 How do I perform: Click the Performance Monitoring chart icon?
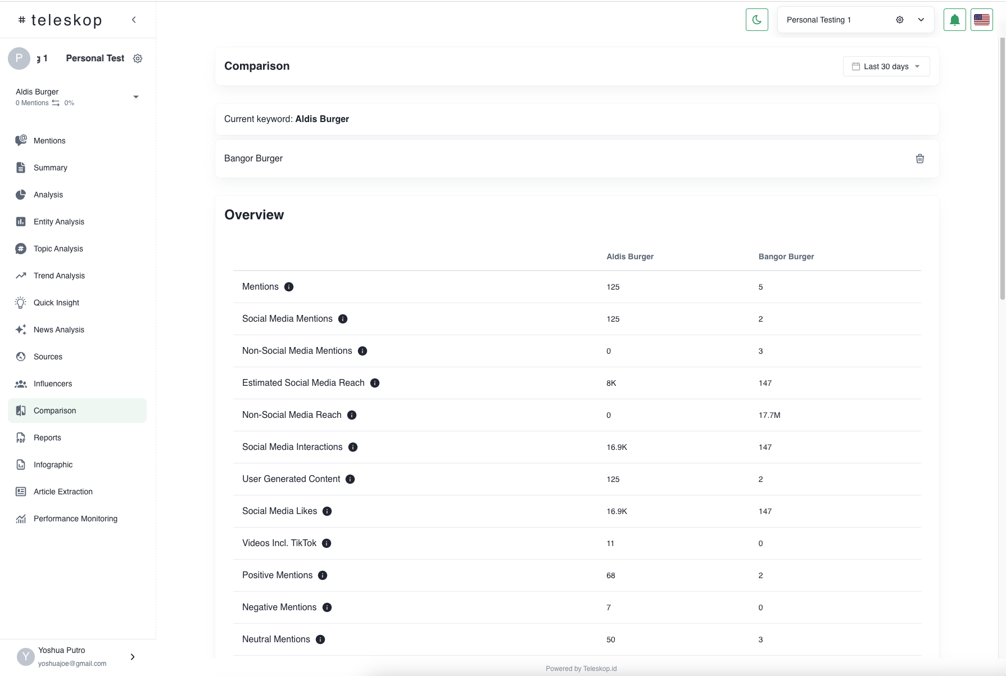[21, 519]
